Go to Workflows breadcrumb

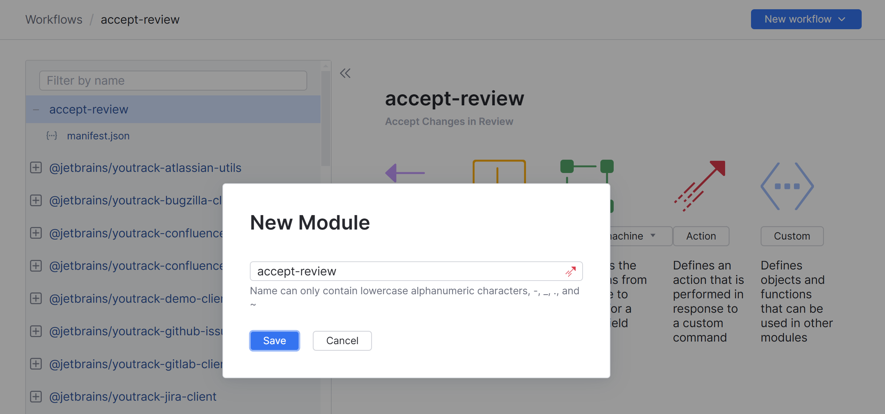tap(54, 19)
